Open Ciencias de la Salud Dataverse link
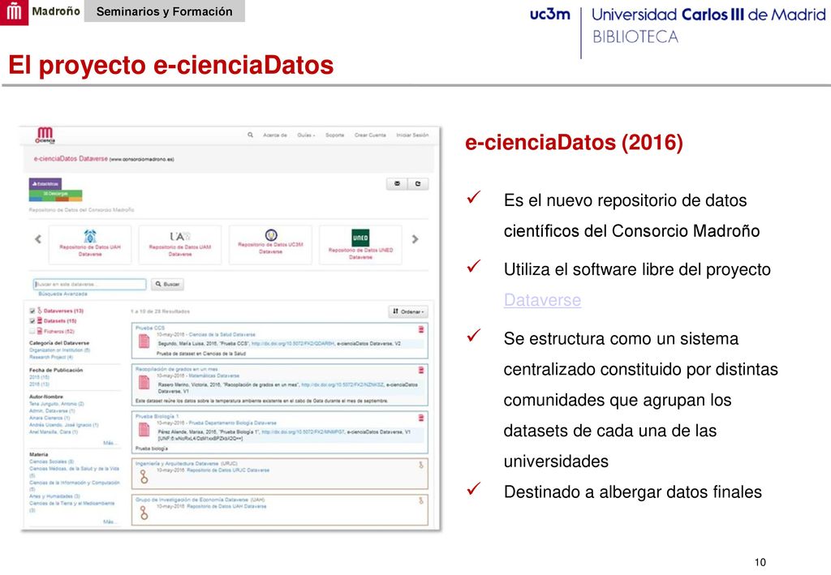The height and width of the screenshot is (575, 831). point(222,335)
